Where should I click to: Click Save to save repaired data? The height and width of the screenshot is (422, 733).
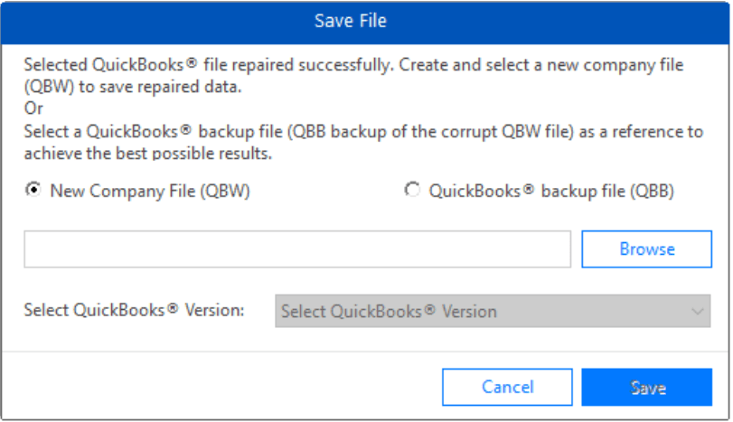[x=647, y=387]
